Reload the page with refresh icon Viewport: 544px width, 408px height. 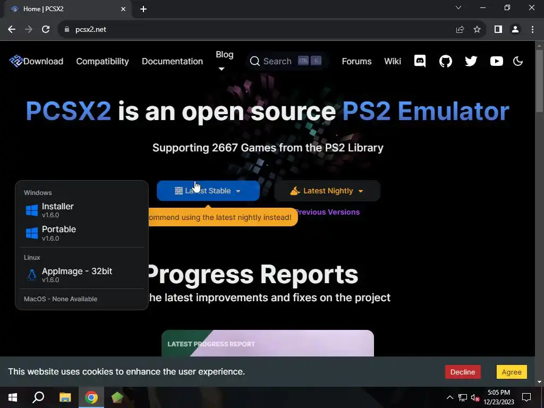click(46, 29)
